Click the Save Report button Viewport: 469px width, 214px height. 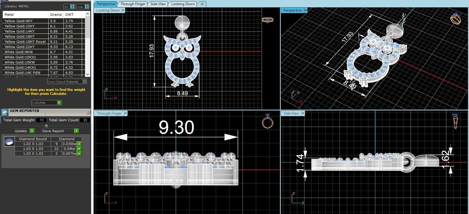click(x=60, y=131)
